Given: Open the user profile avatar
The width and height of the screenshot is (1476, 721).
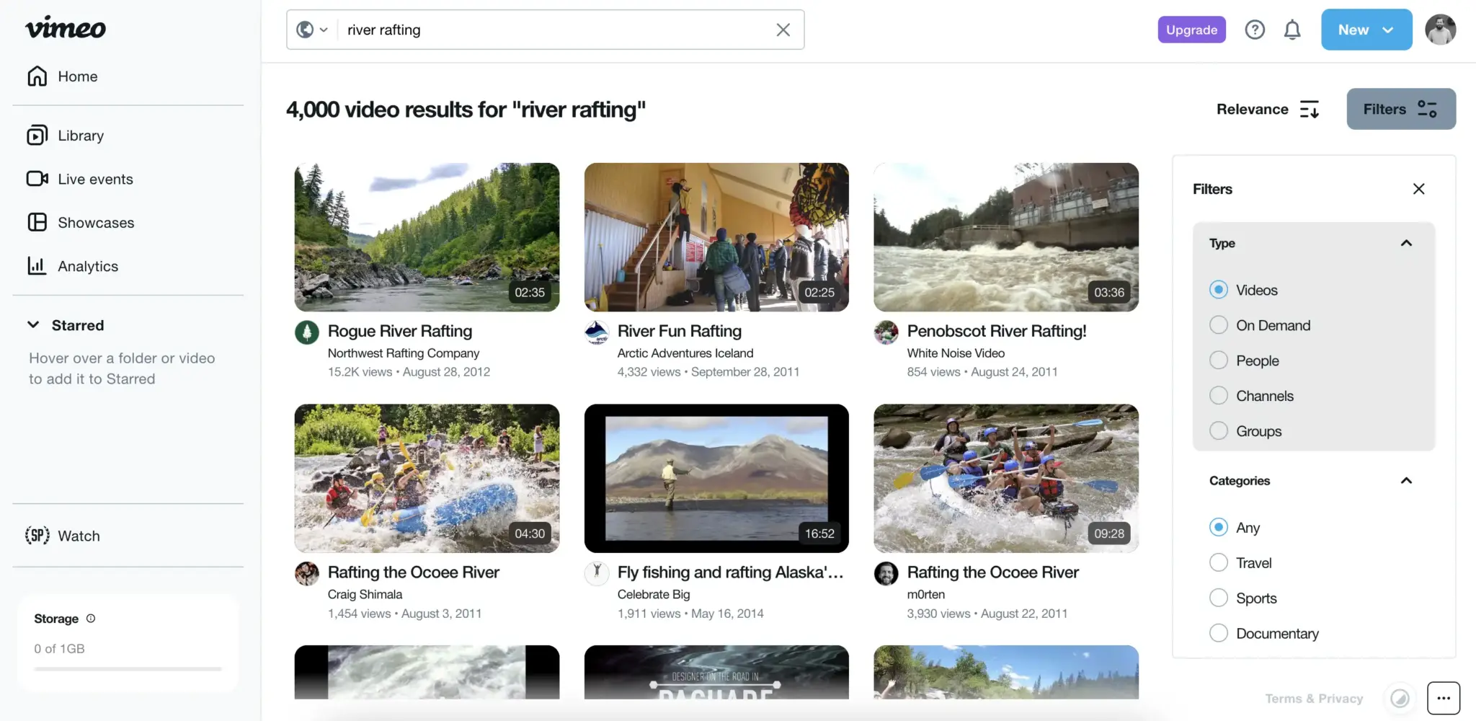Looking at the screenshot, I should (x=1440, y=30).
